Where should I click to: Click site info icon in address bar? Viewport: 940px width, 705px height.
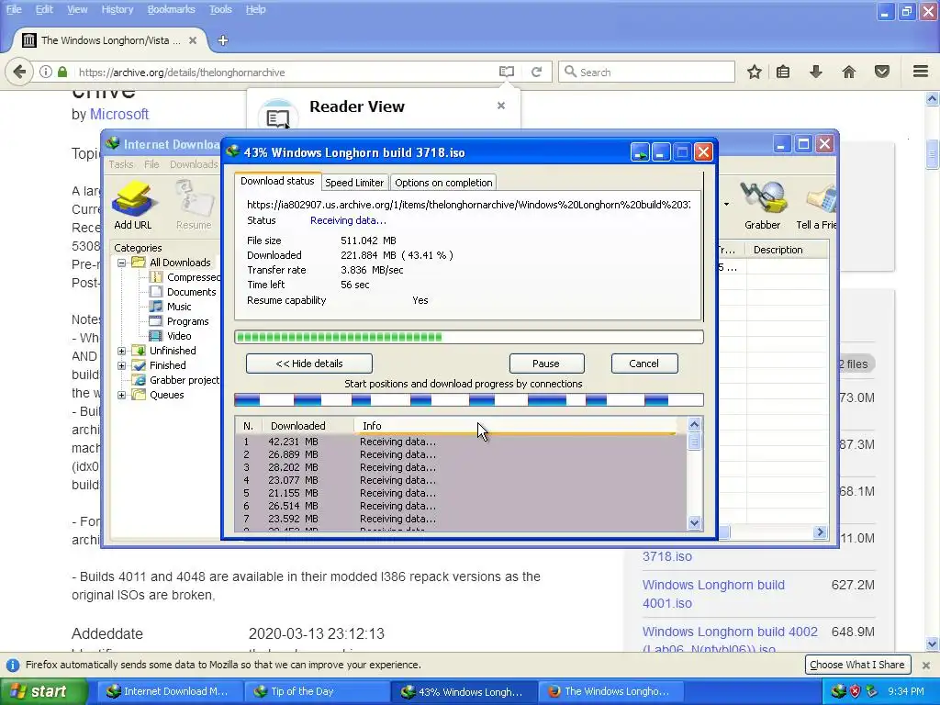[x=46, y=72]
